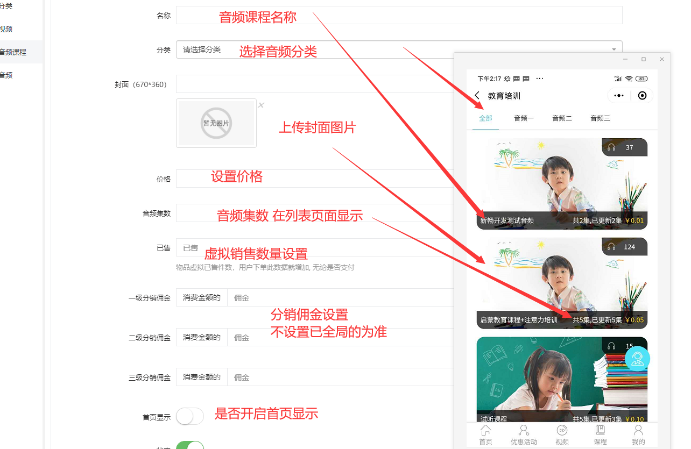The height and width of the screenshot is (449, 691).
Task: Click the headphone icon showing 37
Action: tap(611, 147)
